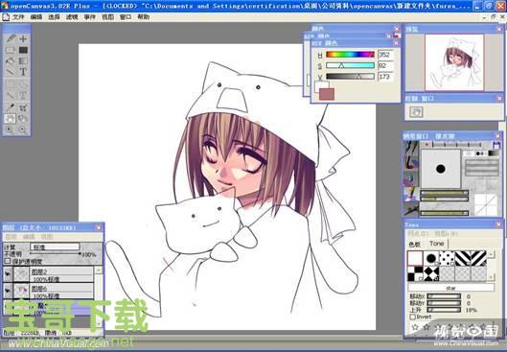Click the brush tip preview box
This screenshot has width=507, height=352.
(x=441, y=169)
